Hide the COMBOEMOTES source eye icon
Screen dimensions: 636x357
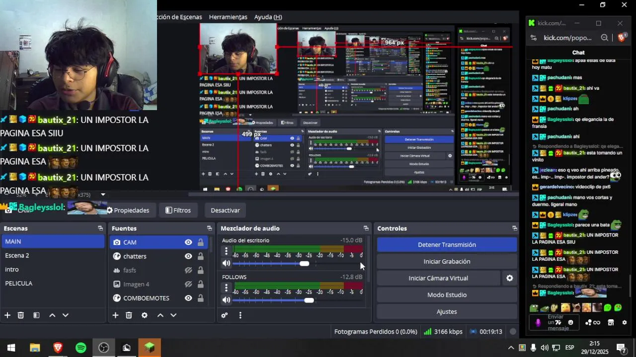pyautogui.click(x=188, y=298)
